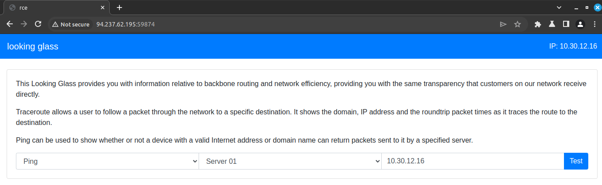
Task: Expand the Server 01 dropdown
Action: (x=290, y=161)
